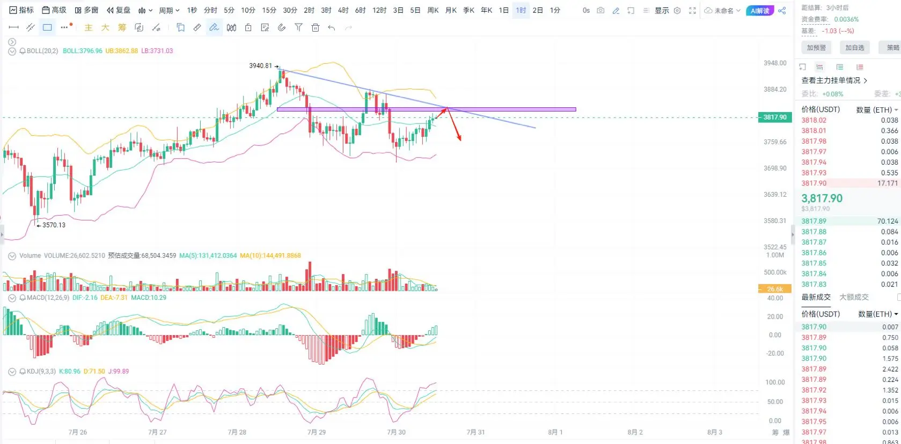Select the active 1时 timeframe
The image size is (901, 444).
point(521,10)
